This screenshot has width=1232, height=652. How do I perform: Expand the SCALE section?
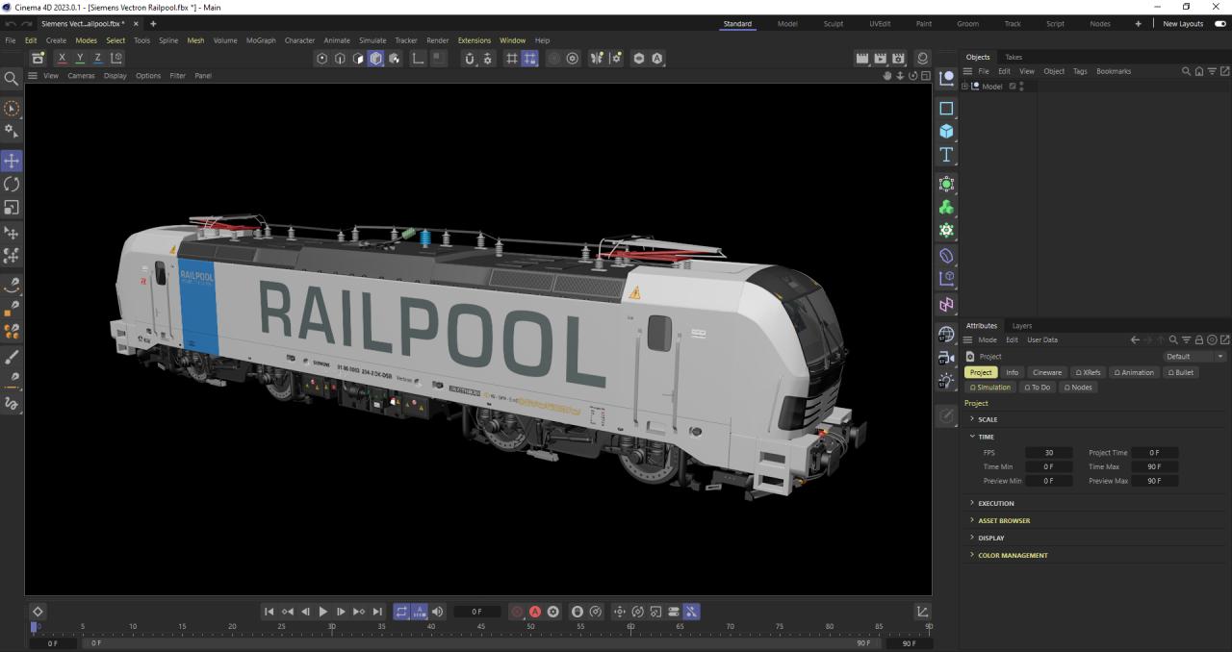point(988,419)
